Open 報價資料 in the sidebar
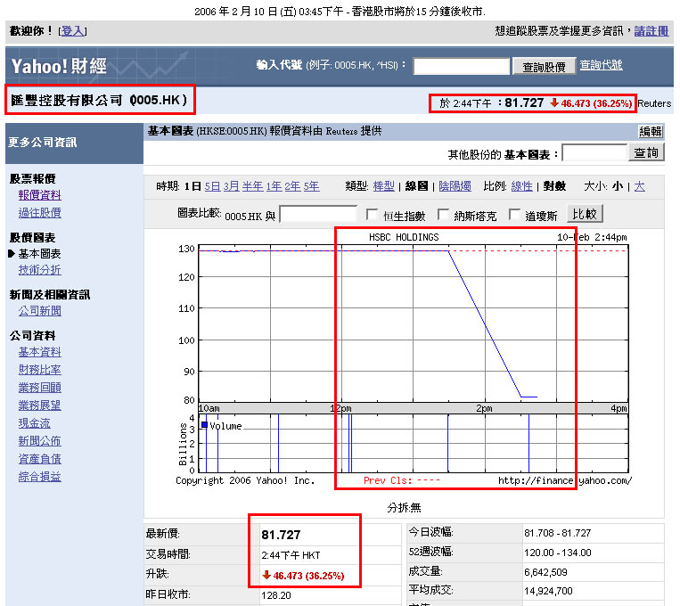The image size is (680, 606). pos(39,195)
